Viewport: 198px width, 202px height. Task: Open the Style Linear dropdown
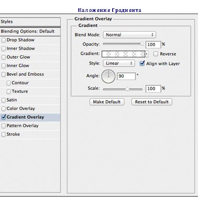(x=119, y=63)
